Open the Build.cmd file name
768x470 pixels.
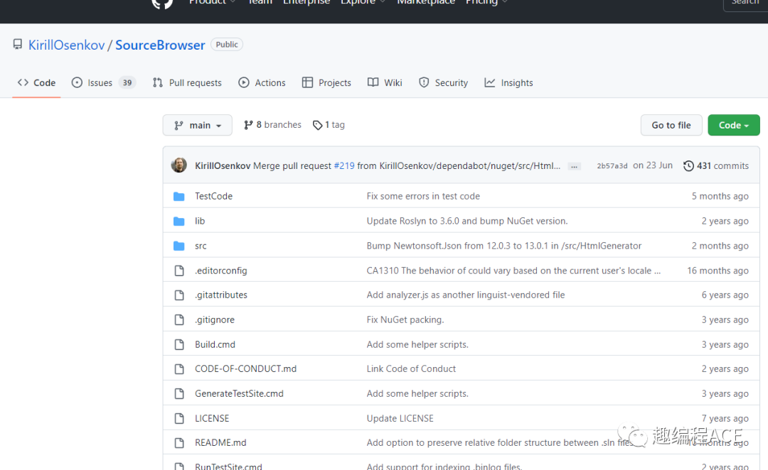coord(215,344)
